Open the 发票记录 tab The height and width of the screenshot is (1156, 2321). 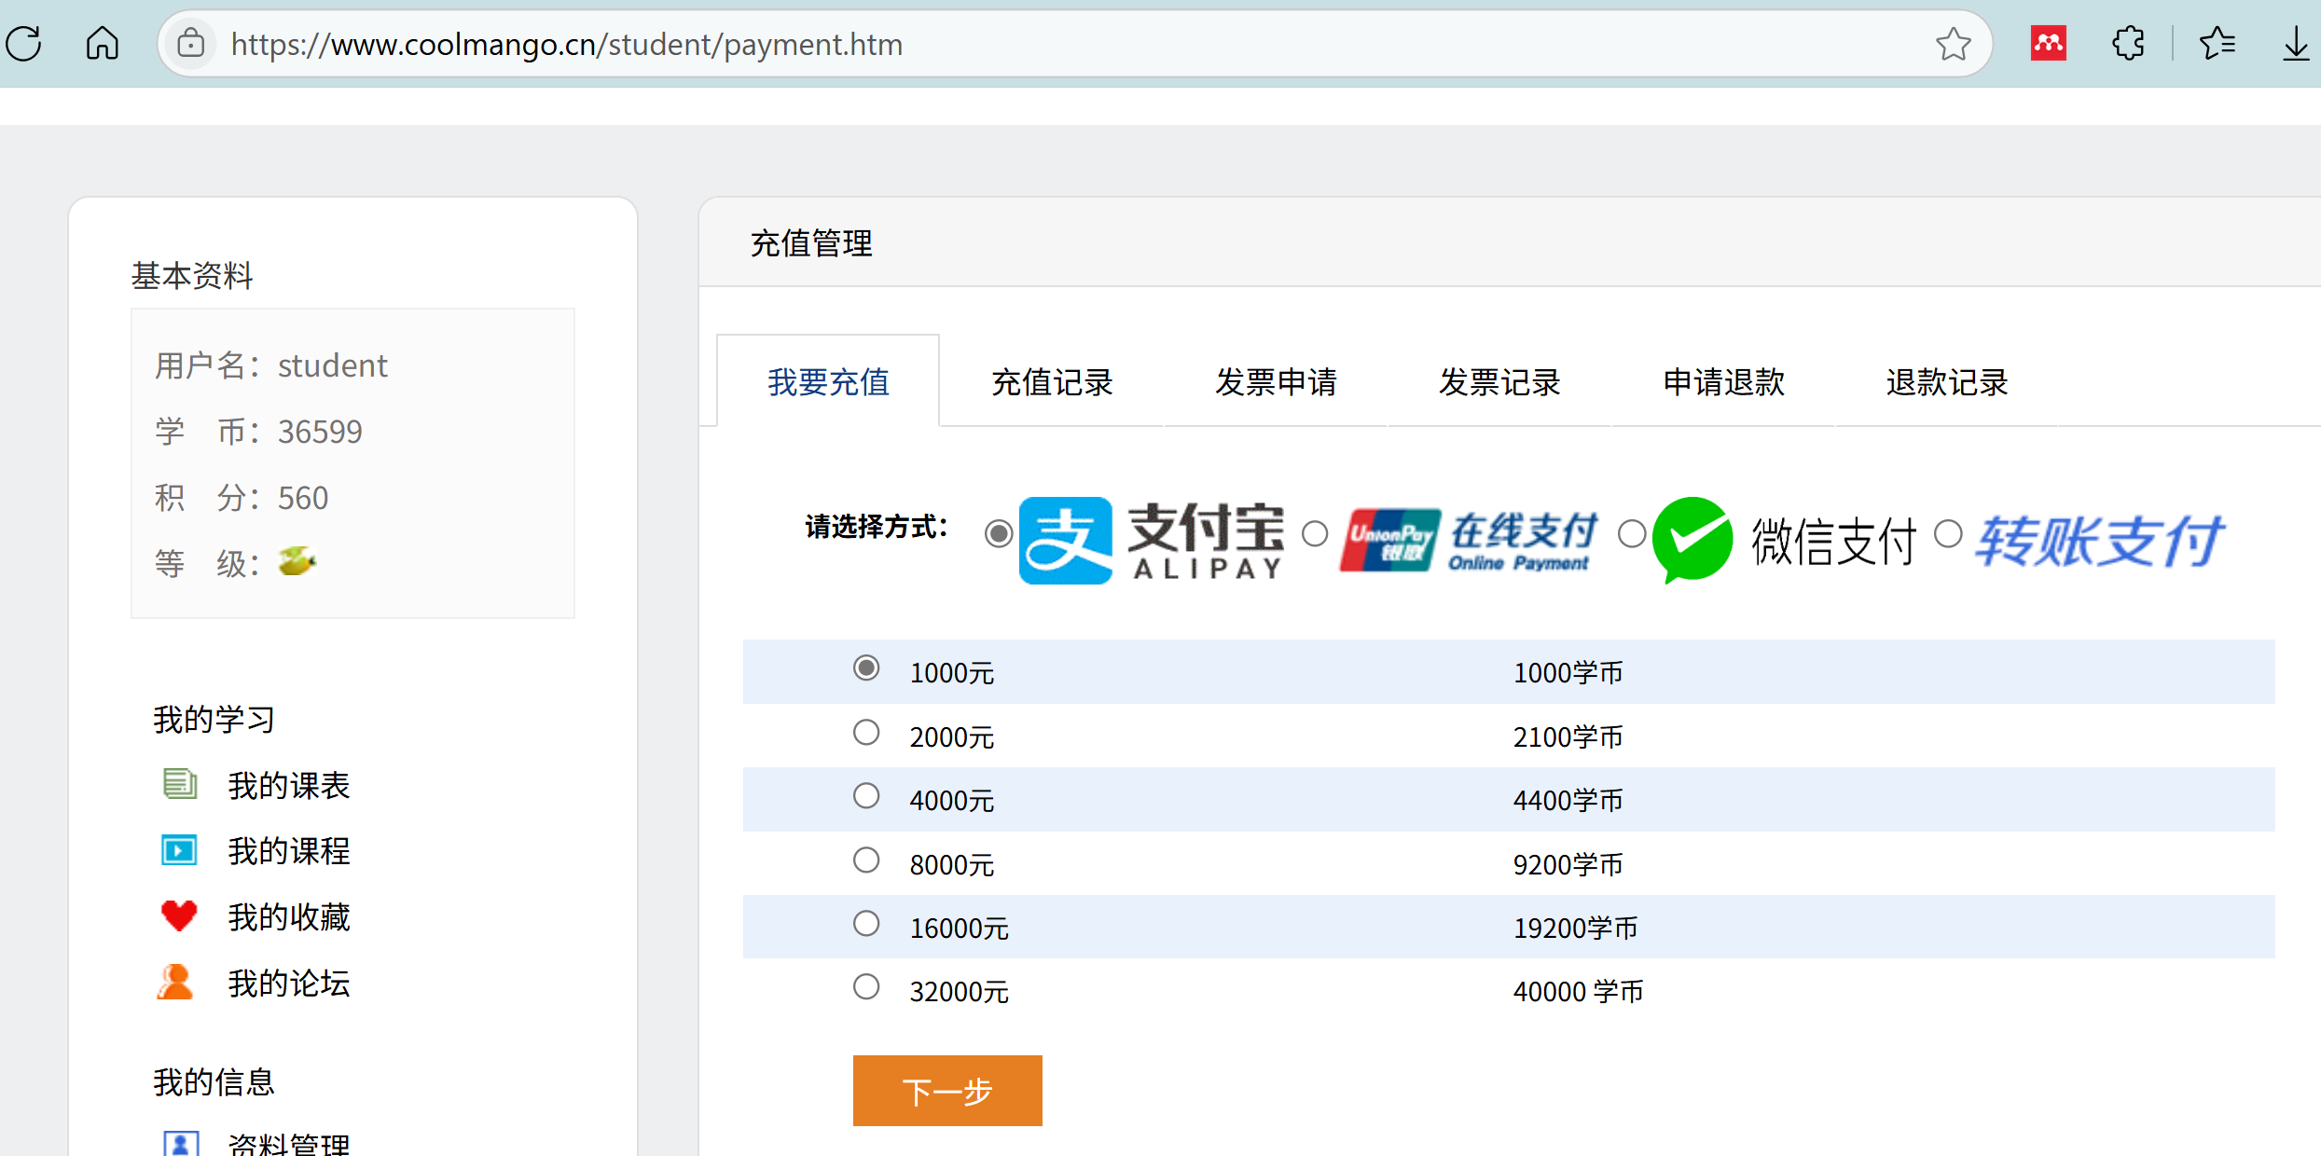point(1499,382)
